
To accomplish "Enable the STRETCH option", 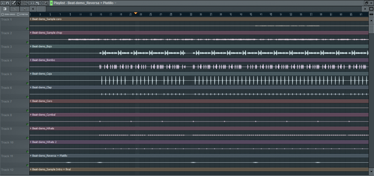I will pos(22,14).
